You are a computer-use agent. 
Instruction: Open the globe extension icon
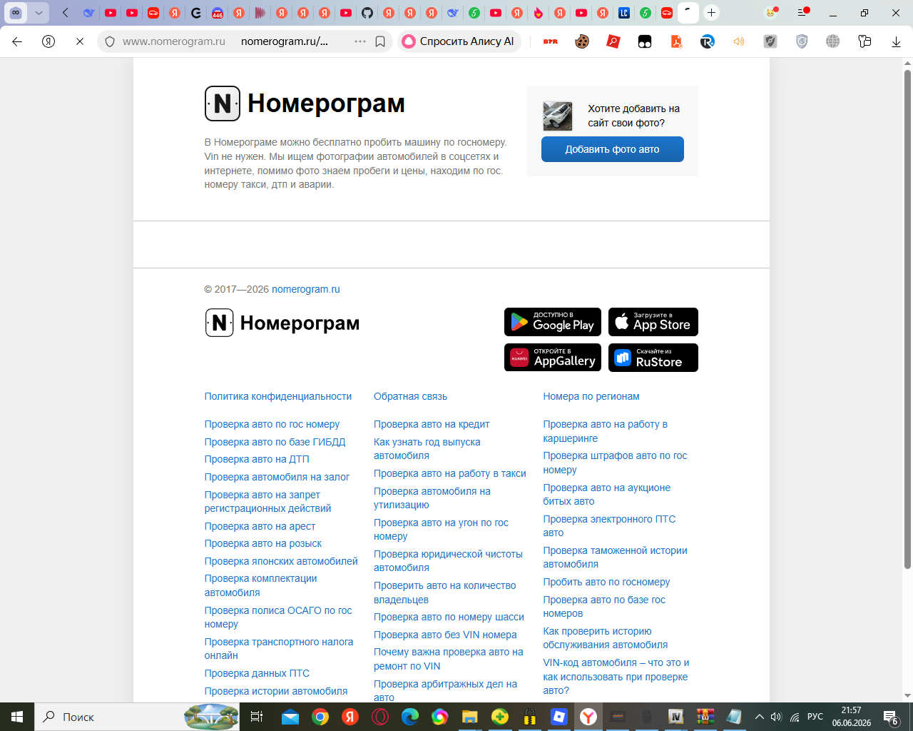(x=833, y=41)
